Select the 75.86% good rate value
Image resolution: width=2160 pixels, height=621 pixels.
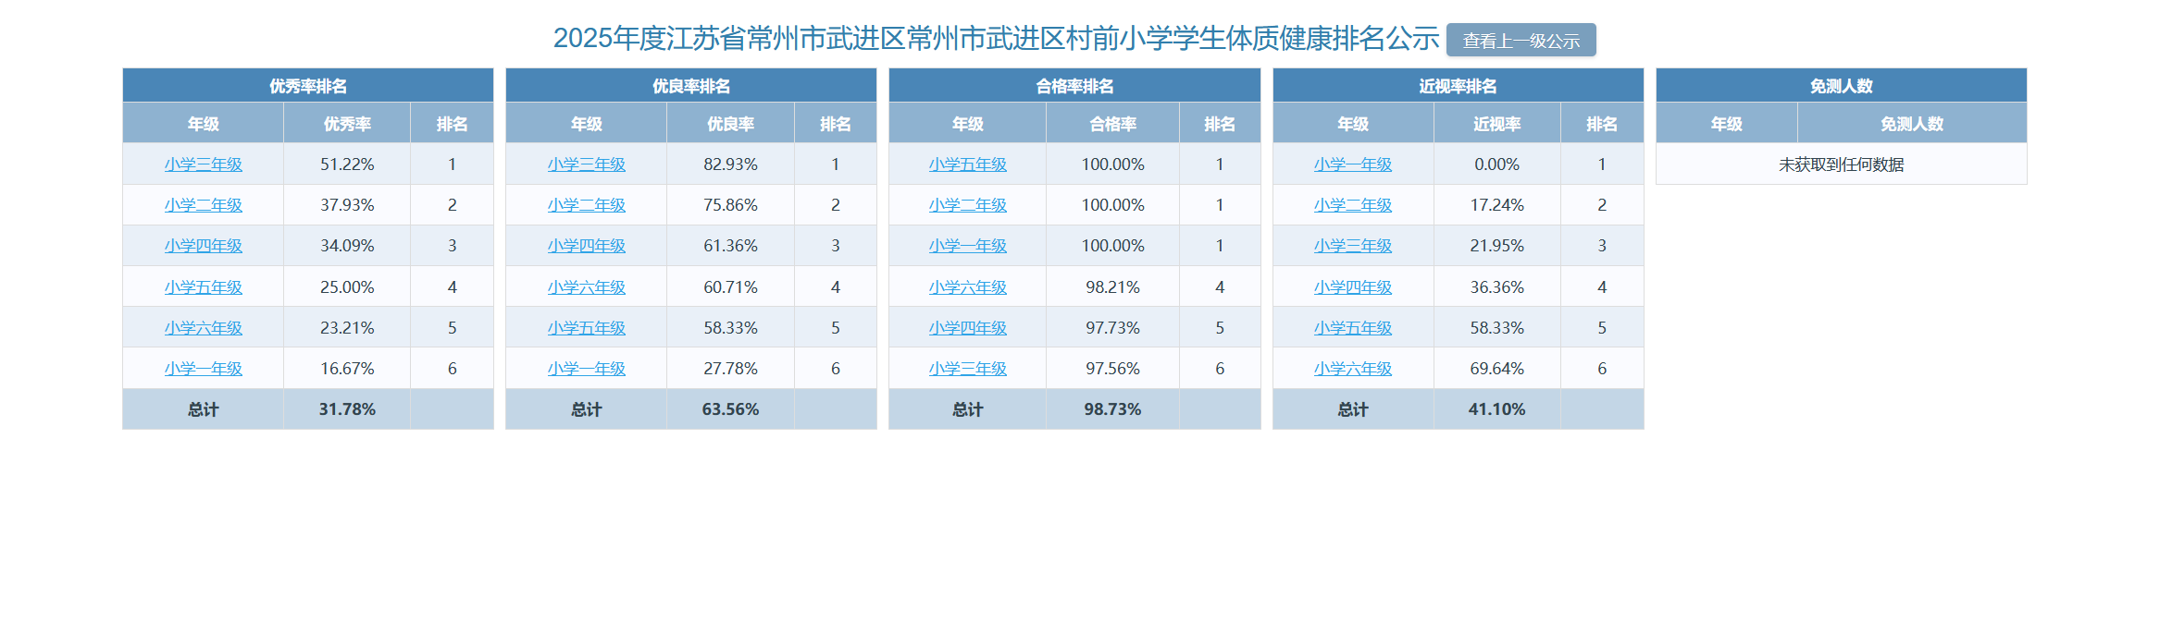tap(730, 205)
